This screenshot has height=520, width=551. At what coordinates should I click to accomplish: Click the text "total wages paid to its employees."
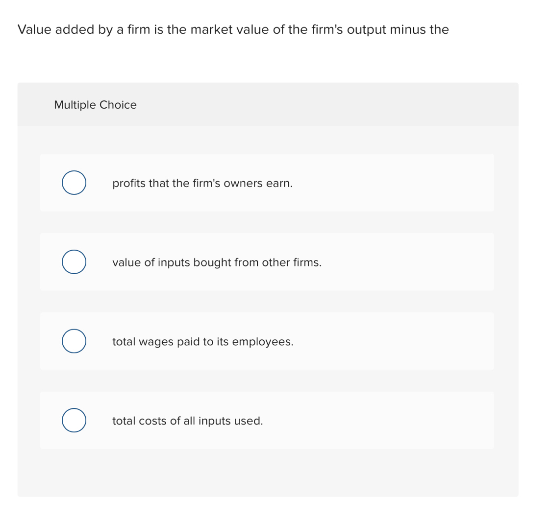point(202,342)
